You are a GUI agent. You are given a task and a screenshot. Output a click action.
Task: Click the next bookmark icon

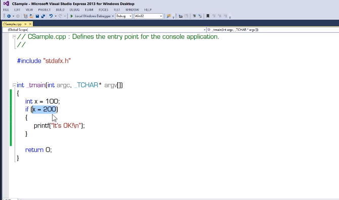[x=219, y=16]
